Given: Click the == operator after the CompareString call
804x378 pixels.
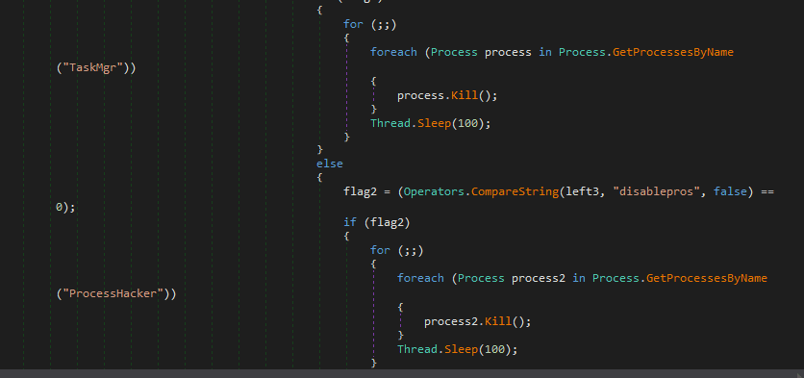Looking at the screenshot, I should [x=766, y=191].
